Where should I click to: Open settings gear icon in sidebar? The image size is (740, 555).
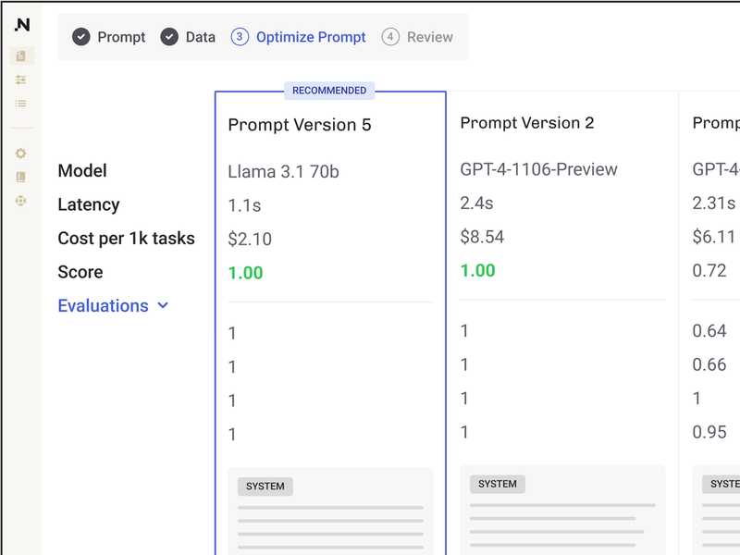tap(21, 154)
